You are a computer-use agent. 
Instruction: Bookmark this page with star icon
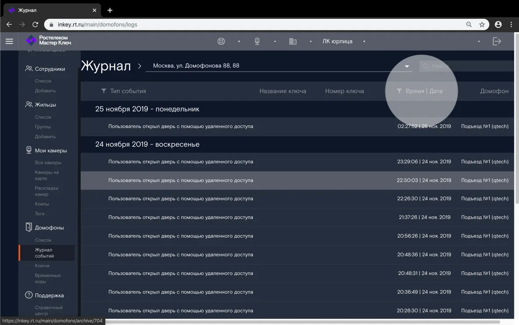click(482, 24)
